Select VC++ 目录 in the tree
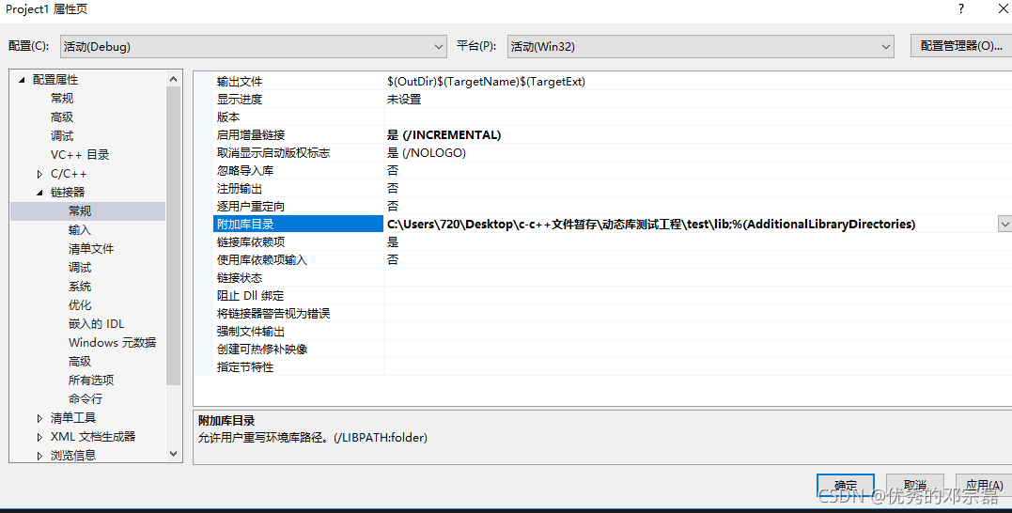The height and width of the screenshot is (513, 1012). pyautogui.click(x=80, y=155)
